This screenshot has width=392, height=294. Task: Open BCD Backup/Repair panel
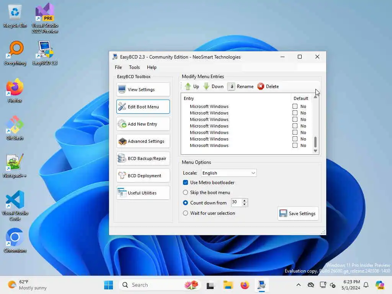click(x=143, y=158)
